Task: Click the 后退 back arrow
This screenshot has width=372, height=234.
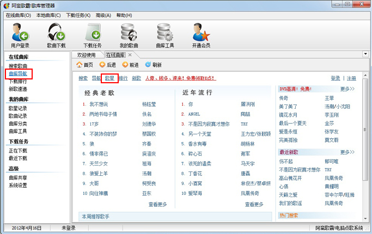Action: pos(107,65)
